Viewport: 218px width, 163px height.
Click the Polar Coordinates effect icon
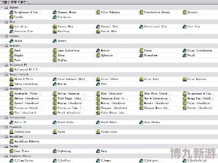click(184, 51)
